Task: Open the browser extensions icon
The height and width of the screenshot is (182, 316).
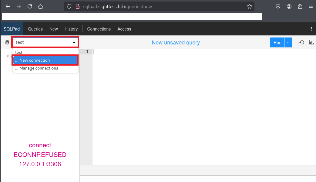Action: tap(300, 6)
